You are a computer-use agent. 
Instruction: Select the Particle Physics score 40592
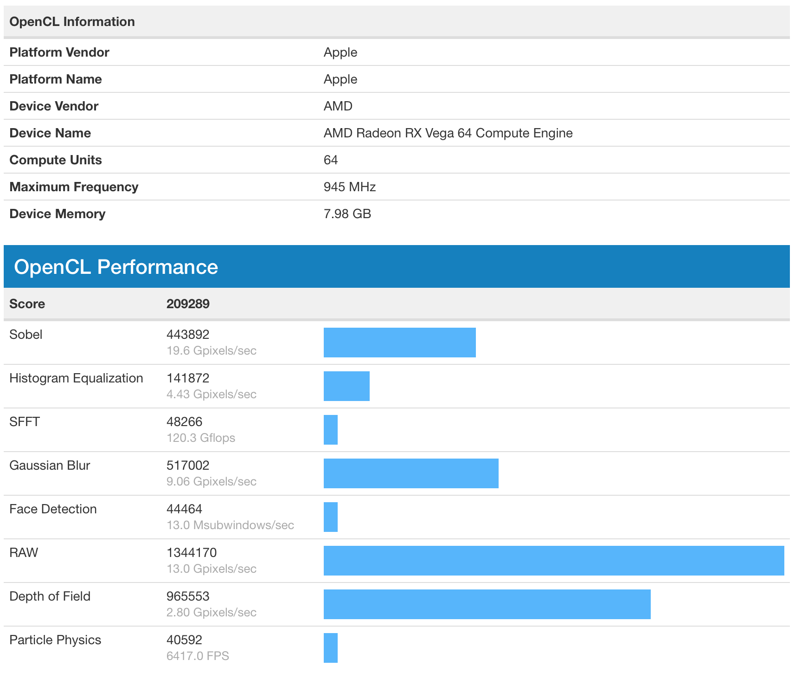click(185, 640)
